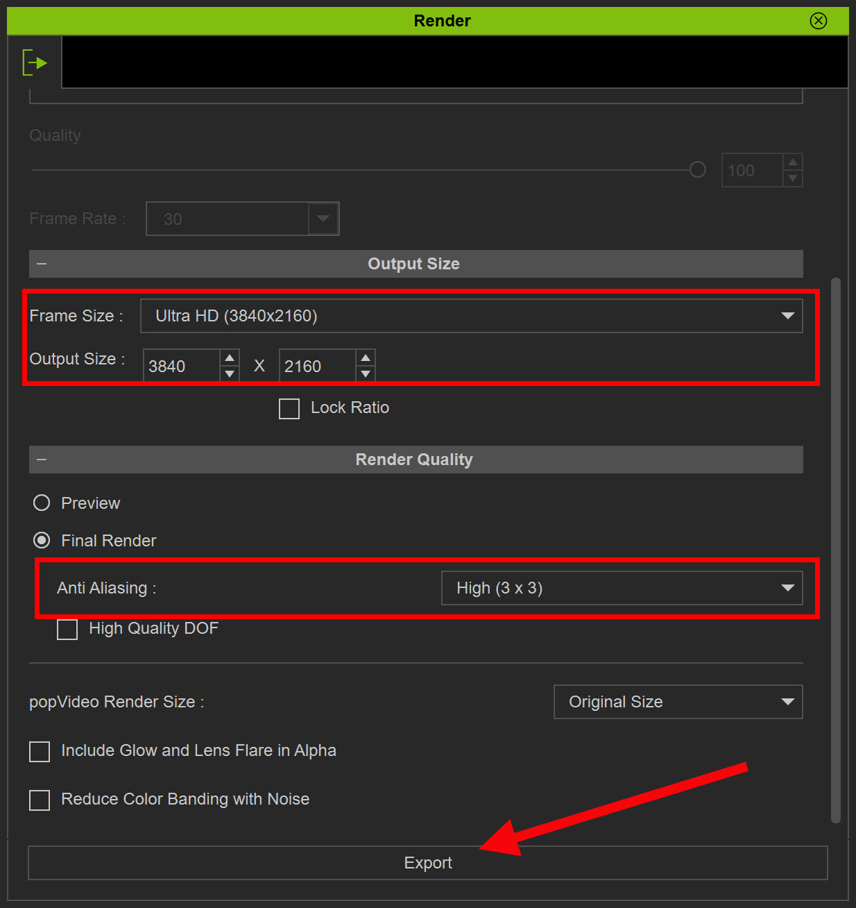This screenshot has height=908, width=856.
Task: Open the Frame Size dropdown
Action: (472, 316)
